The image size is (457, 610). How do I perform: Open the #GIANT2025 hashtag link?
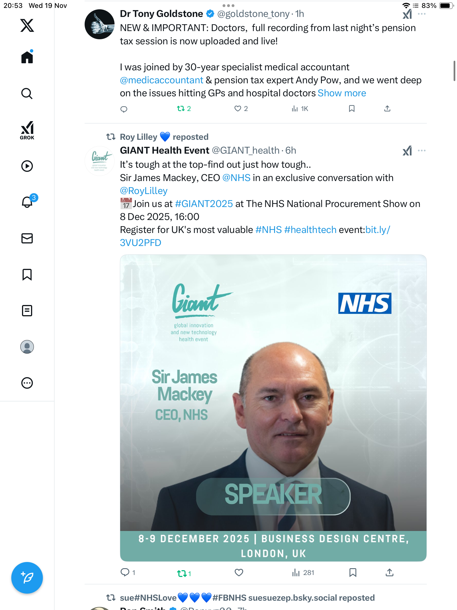click(204, 204)
